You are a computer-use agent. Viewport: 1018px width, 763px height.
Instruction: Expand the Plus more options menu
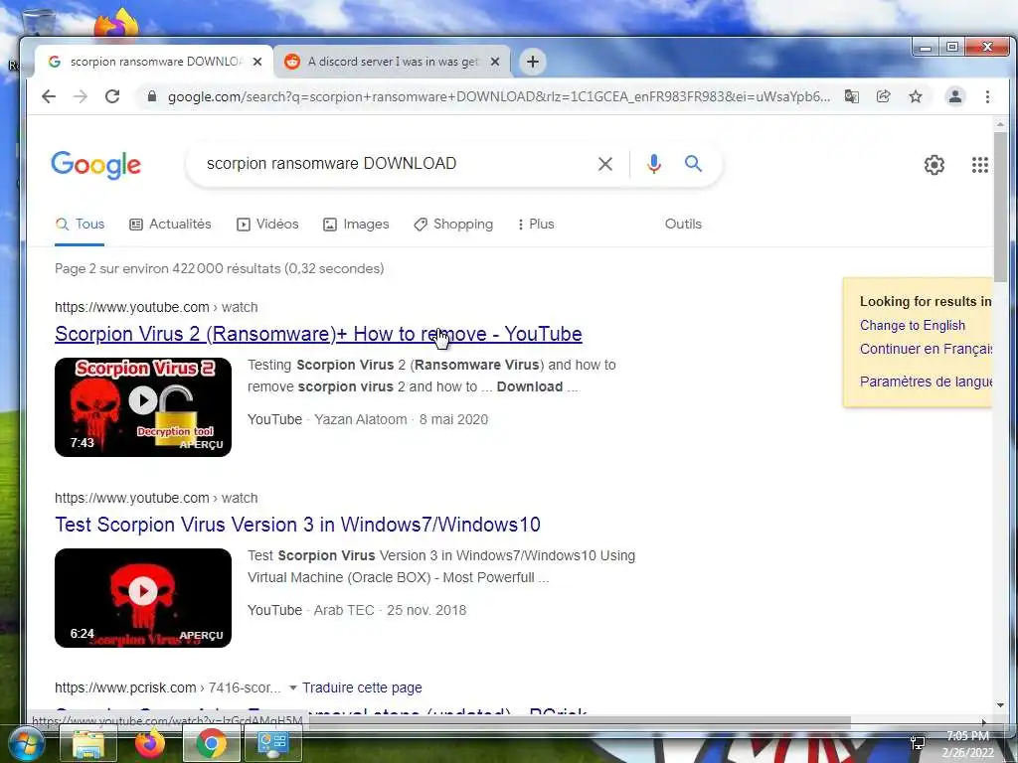(536, 224)
